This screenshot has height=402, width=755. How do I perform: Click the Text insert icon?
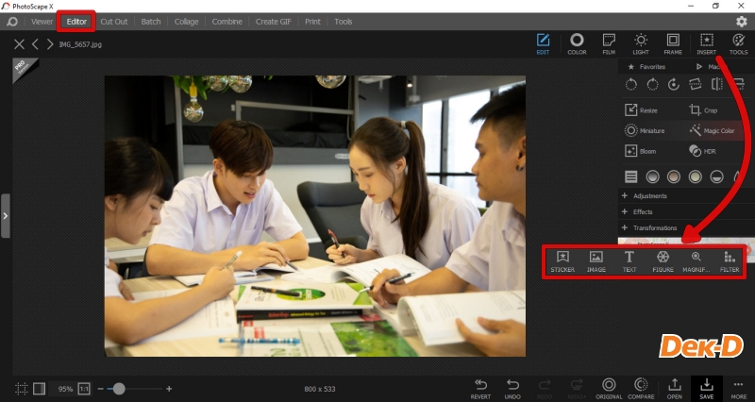[x=629, y=260]
